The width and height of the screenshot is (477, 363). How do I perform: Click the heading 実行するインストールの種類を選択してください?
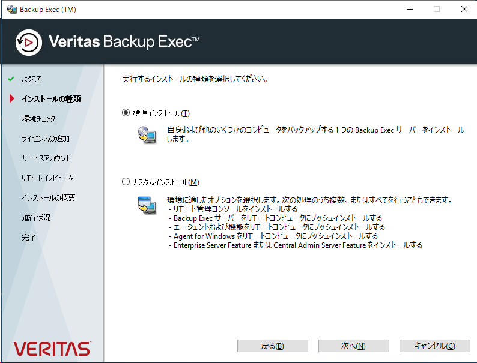(x=195, y=79)
